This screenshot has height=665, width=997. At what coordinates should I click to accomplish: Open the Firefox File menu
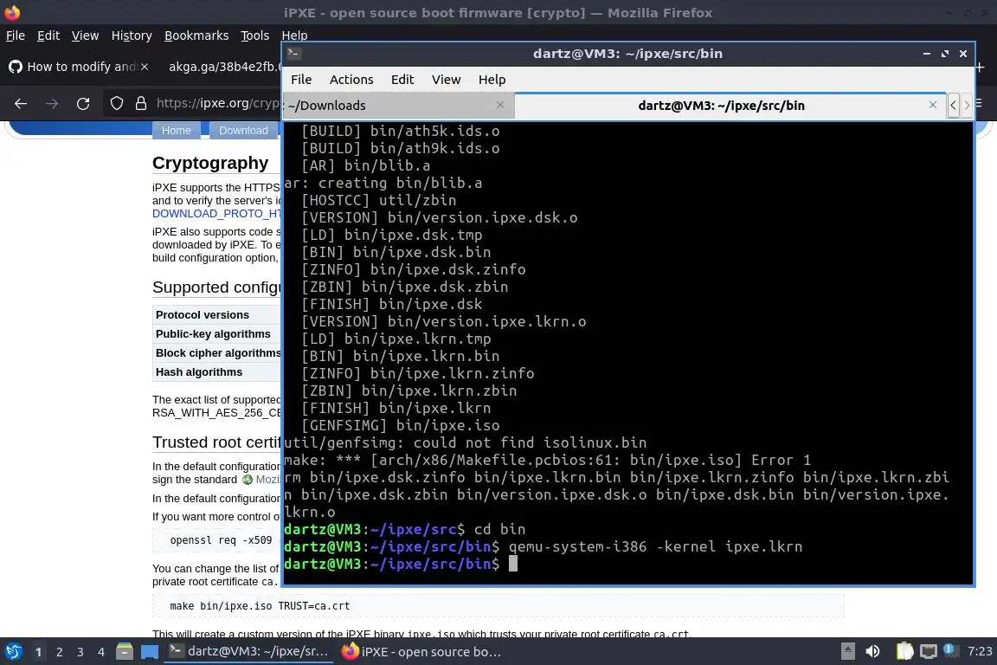16,36
